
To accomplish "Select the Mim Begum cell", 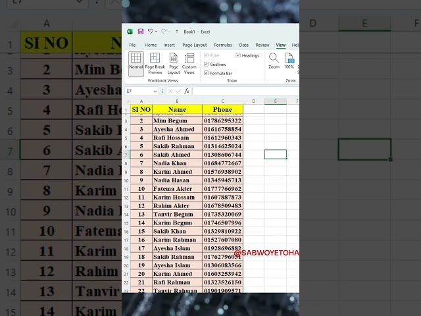I will click(x=177, y=120).
